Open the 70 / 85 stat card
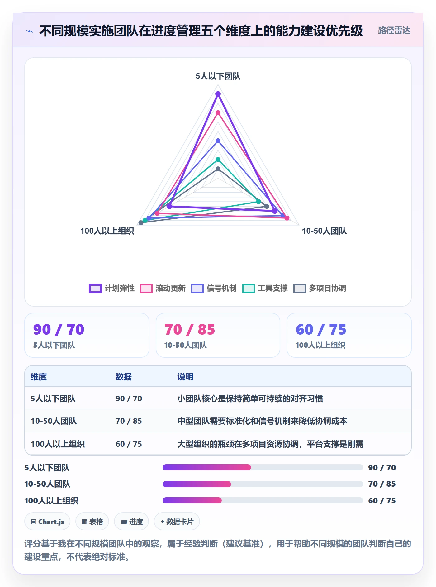 [218, 335]
